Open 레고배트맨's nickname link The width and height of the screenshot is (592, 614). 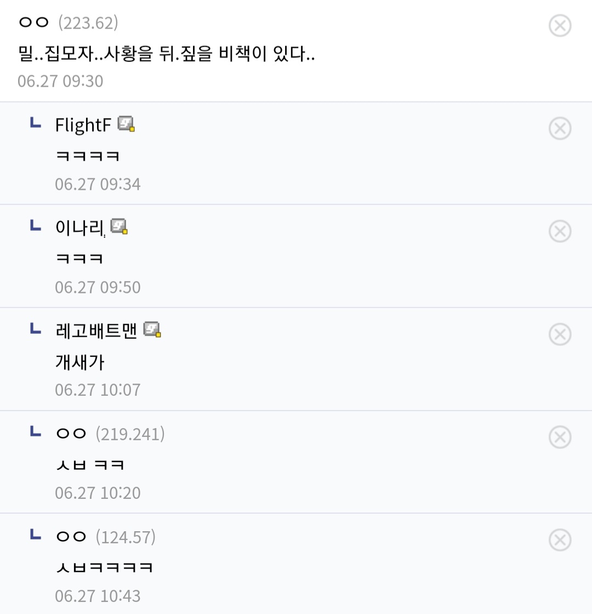point(96,331)
